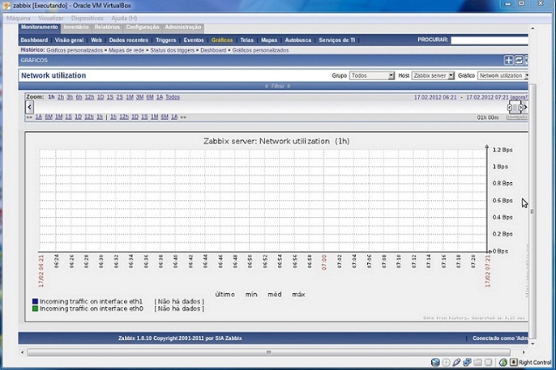Click the left arrow button on the time bar
This screenshot has height=370, width=556.
pyautogui.click(x=29, y=107)
